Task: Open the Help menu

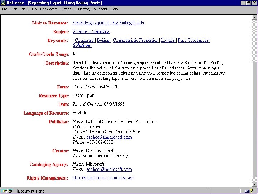Action: tap(114, 9)
